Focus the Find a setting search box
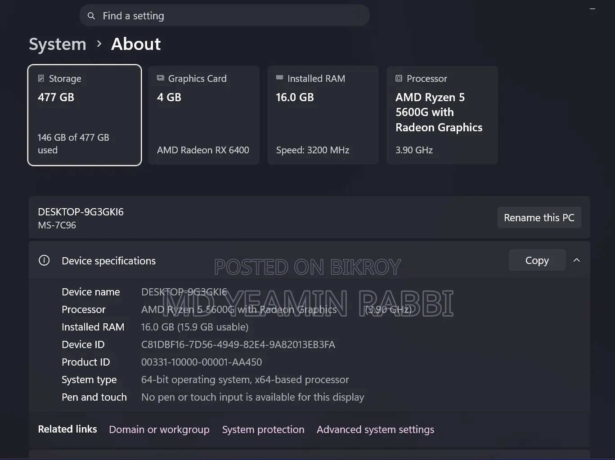The image size is (615, 460). point(224,16)
